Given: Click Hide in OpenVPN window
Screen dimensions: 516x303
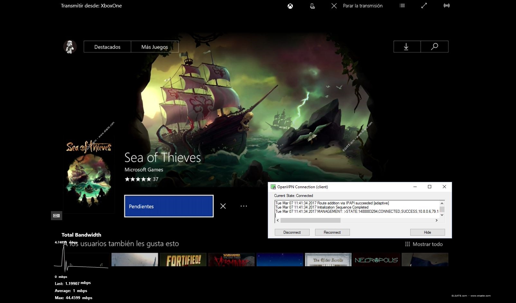Looking at the screenshot, I should (428, 232).
